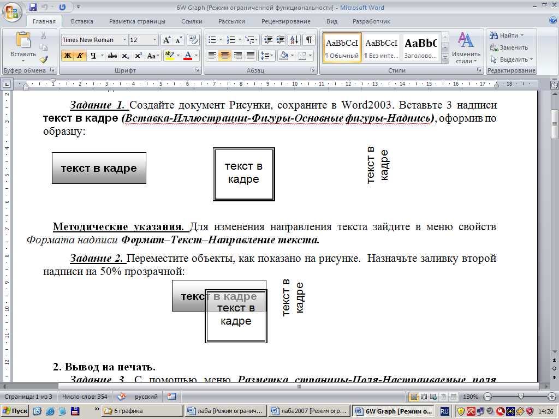Switch to the Ссылки tab
The width and height of the screenshot is (559, 419).
pos(192,21)
